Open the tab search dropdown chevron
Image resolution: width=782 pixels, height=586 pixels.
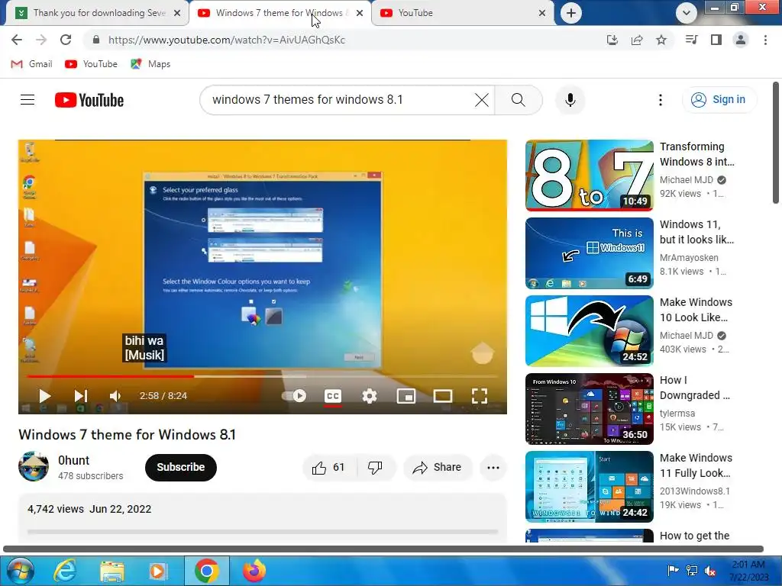pyautogui.click(x=687, y=13)
